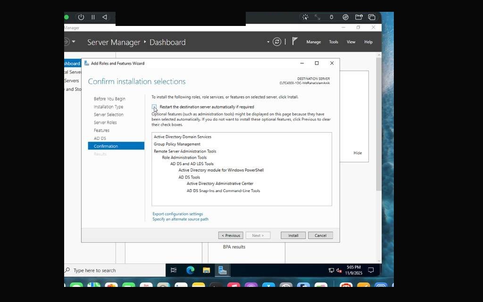Click the Dashboard item in the sidebar
The height and width of the screenshot is (302, 483).
(x=73, y=63)
